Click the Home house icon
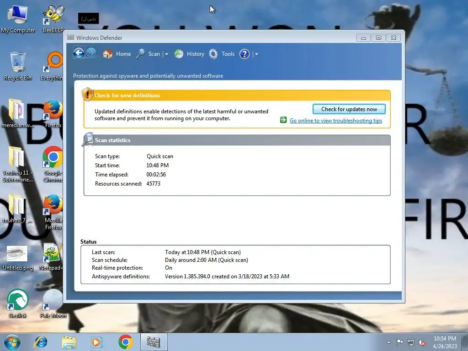 click(108, 54)
